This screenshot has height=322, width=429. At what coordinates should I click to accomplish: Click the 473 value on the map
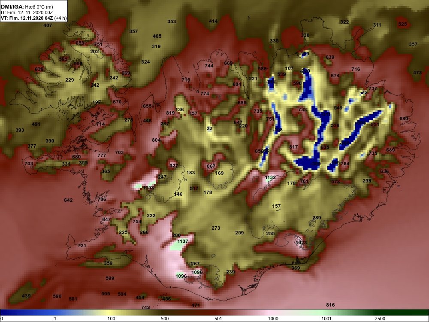click(x=417, y=73)
